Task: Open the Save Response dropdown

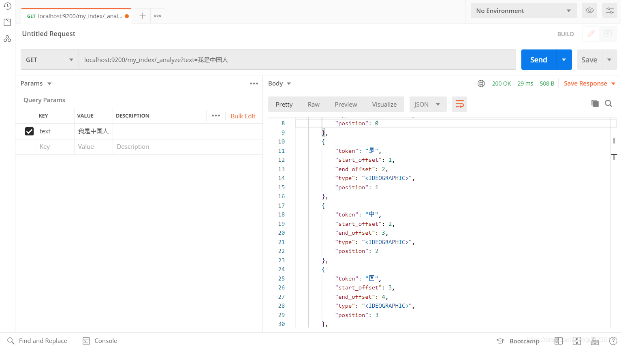Action: click(590, 84)
